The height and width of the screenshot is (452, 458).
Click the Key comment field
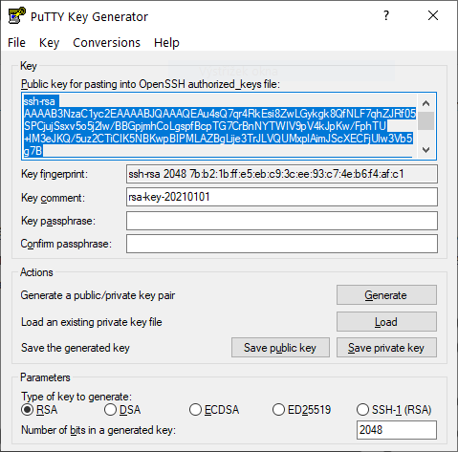click(282, 197)
